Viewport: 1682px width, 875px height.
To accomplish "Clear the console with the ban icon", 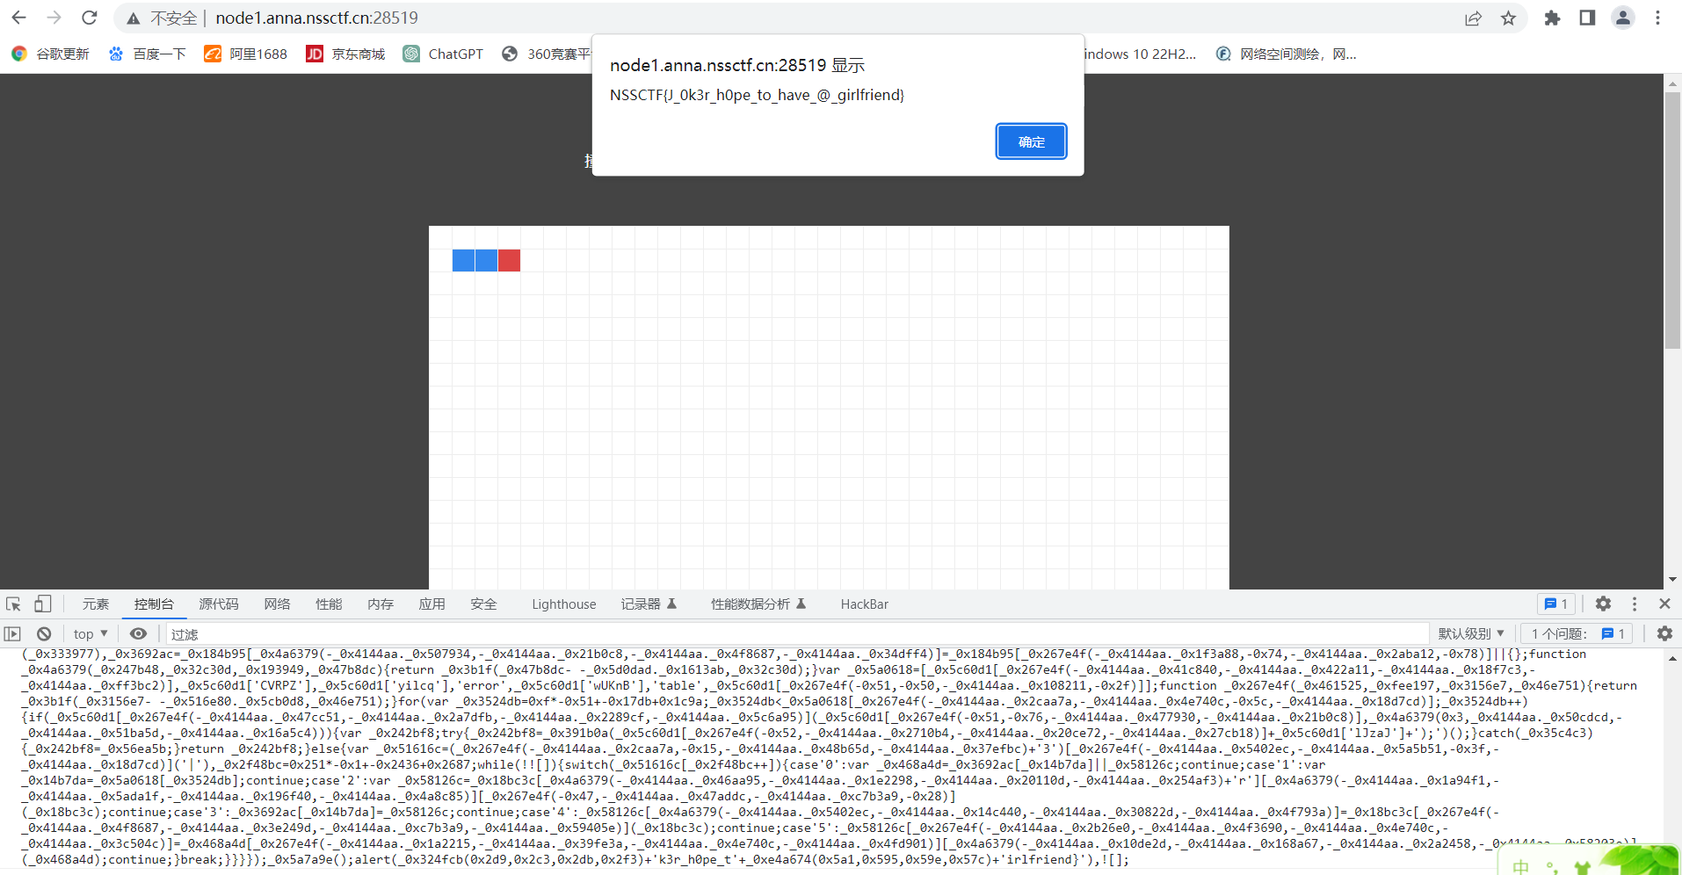I will 44,634.
